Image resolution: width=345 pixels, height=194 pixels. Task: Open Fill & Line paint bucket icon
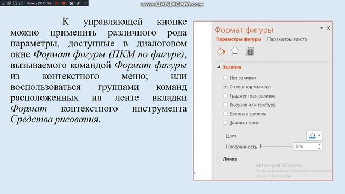pos(221,52)
